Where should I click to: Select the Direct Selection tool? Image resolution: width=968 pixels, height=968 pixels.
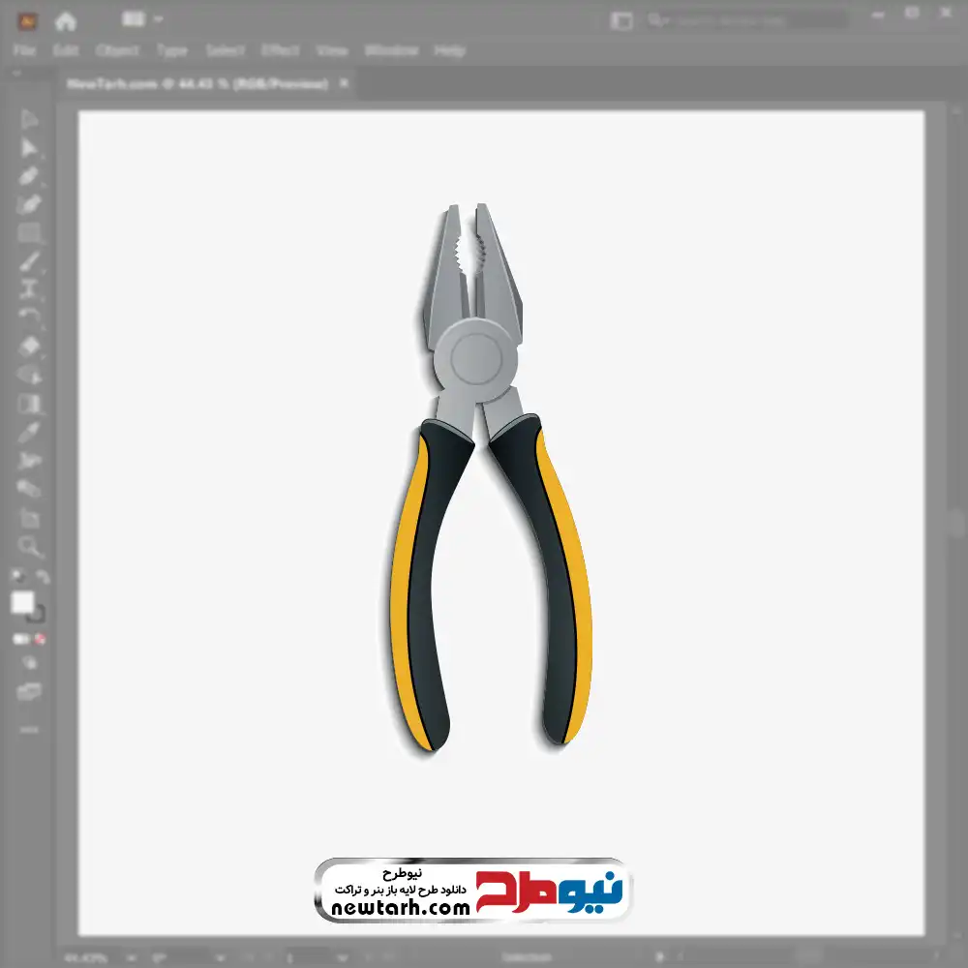pyautogui.click(x=29, y=148)
